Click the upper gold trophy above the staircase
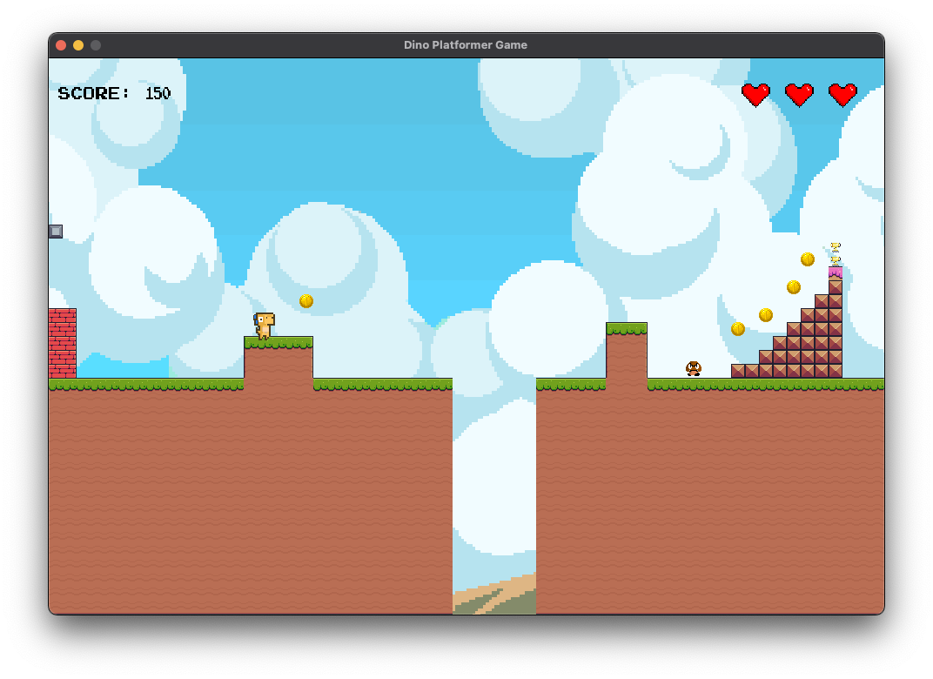The image size is (933, 679). (x=836, y=247)
